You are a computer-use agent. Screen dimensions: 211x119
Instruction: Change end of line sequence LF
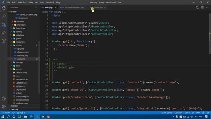pos(193,113)
